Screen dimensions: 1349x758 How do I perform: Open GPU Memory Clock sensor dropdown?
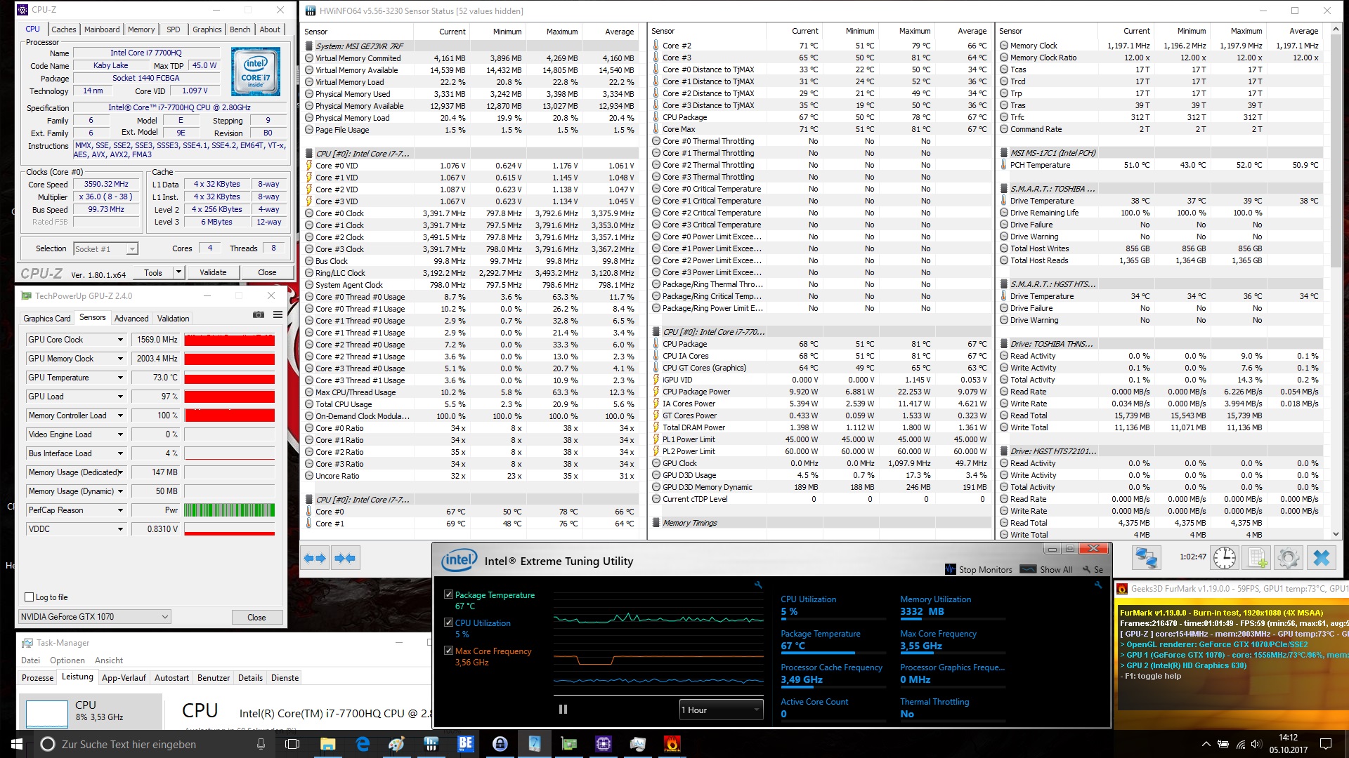coord(120,359)
